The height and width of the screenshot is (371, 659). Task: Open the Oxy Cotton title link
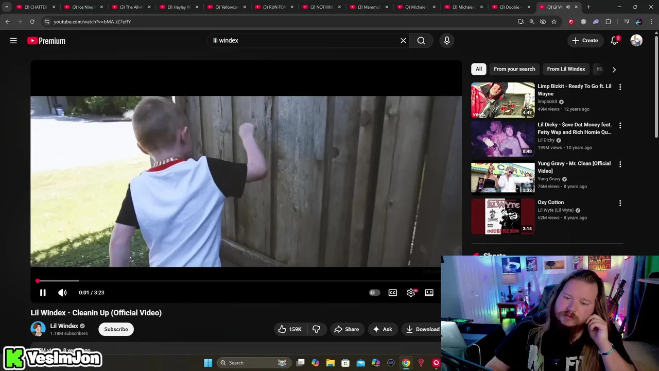550,203
